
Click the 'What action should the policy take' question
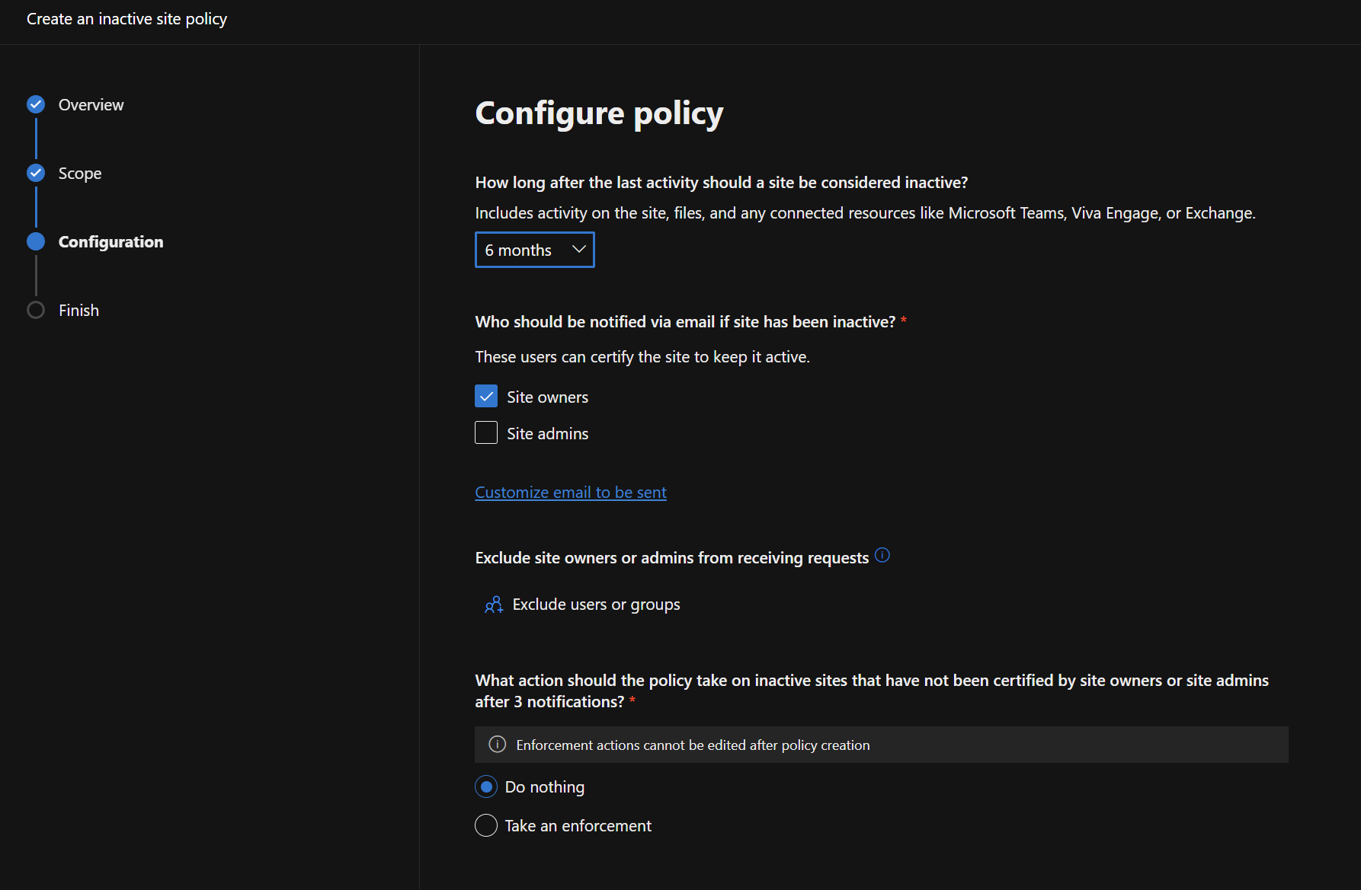(x=872, y=691)
